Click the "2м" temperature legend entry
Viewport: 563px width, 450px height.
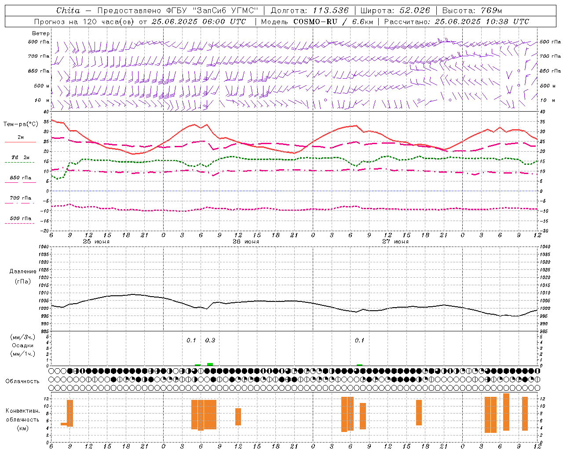point(21,137)
